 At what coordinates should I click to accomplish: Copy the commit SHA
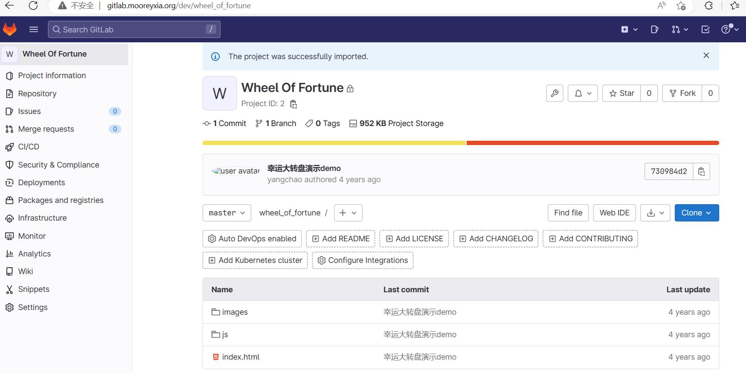[x=702, y=171]
